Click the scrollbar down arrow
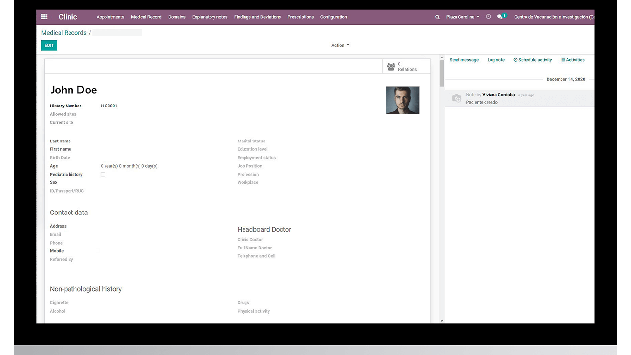Screen dimensions: 631x355 [442, 321]
